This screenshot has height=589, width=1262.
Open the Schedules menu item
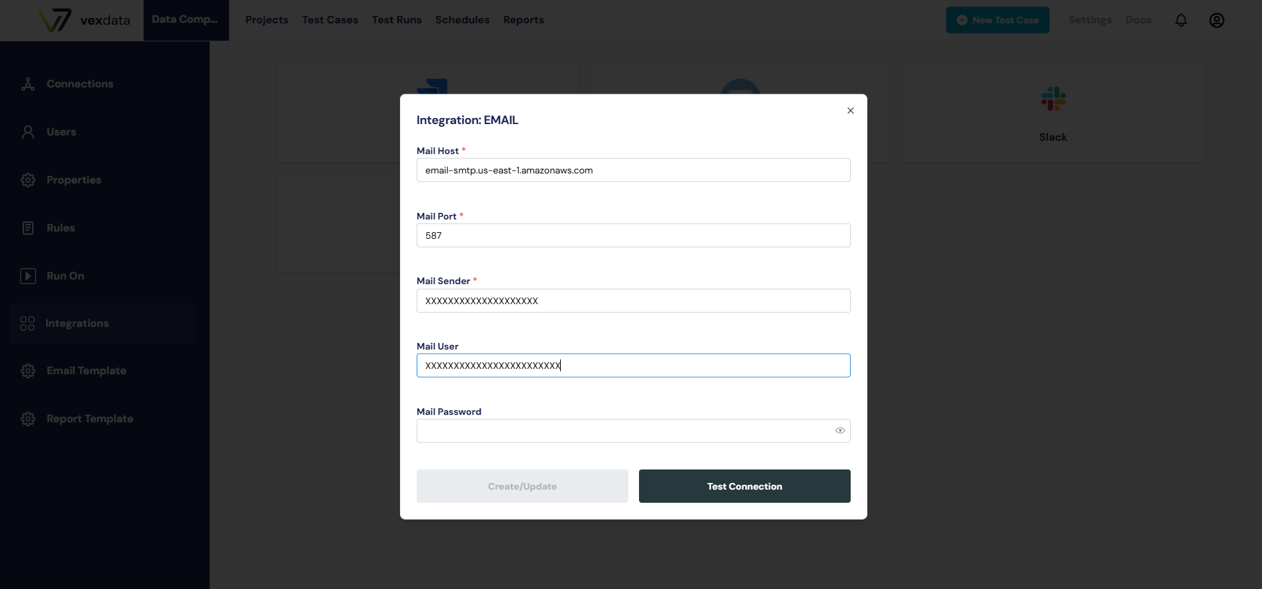[x=462, y=20]
